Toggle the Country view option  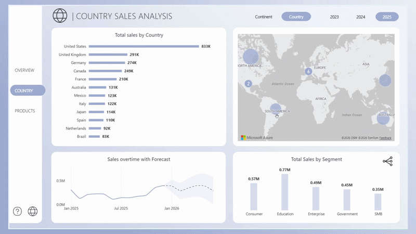pos(296,17)
